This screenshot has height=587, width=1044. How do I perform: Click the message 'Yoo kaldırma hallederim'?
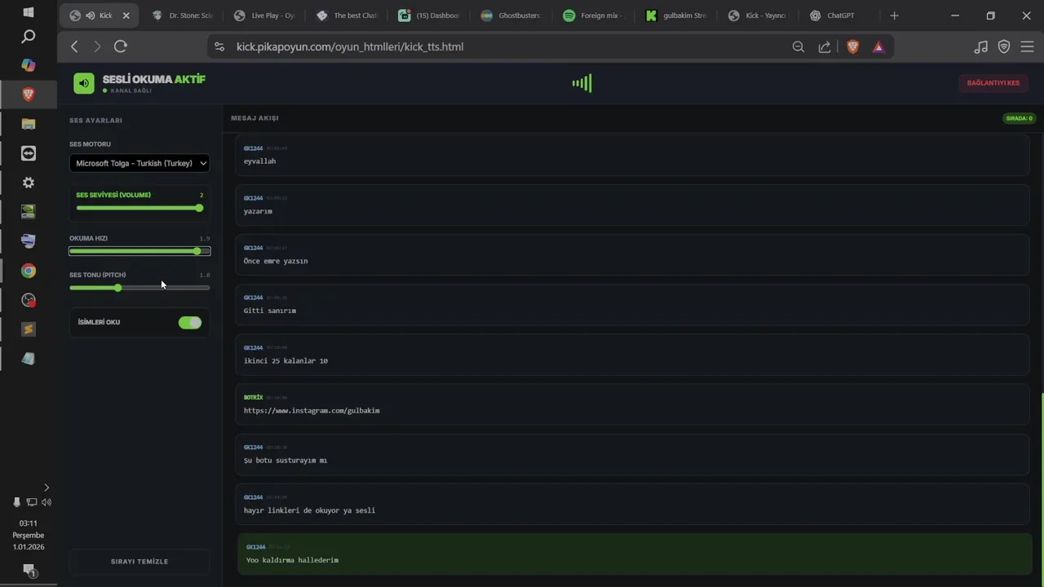point(635,554)
